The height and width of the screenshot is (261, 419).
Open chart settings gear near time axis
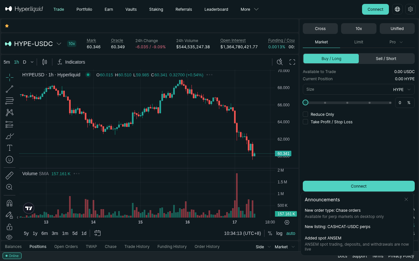287,222
